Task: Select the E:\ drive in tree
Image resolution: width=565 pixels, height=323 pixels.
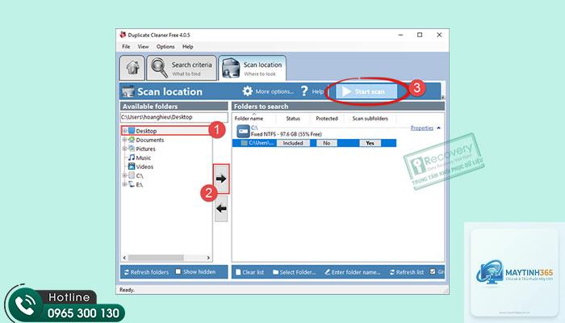Action: (140, 185)
